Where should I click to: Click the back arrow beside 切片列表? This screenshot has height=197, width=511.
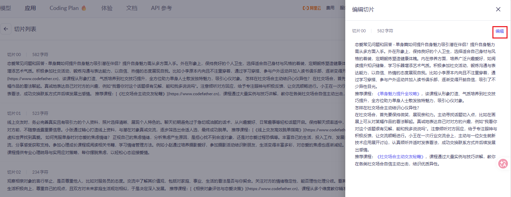[x=6, y=29]
